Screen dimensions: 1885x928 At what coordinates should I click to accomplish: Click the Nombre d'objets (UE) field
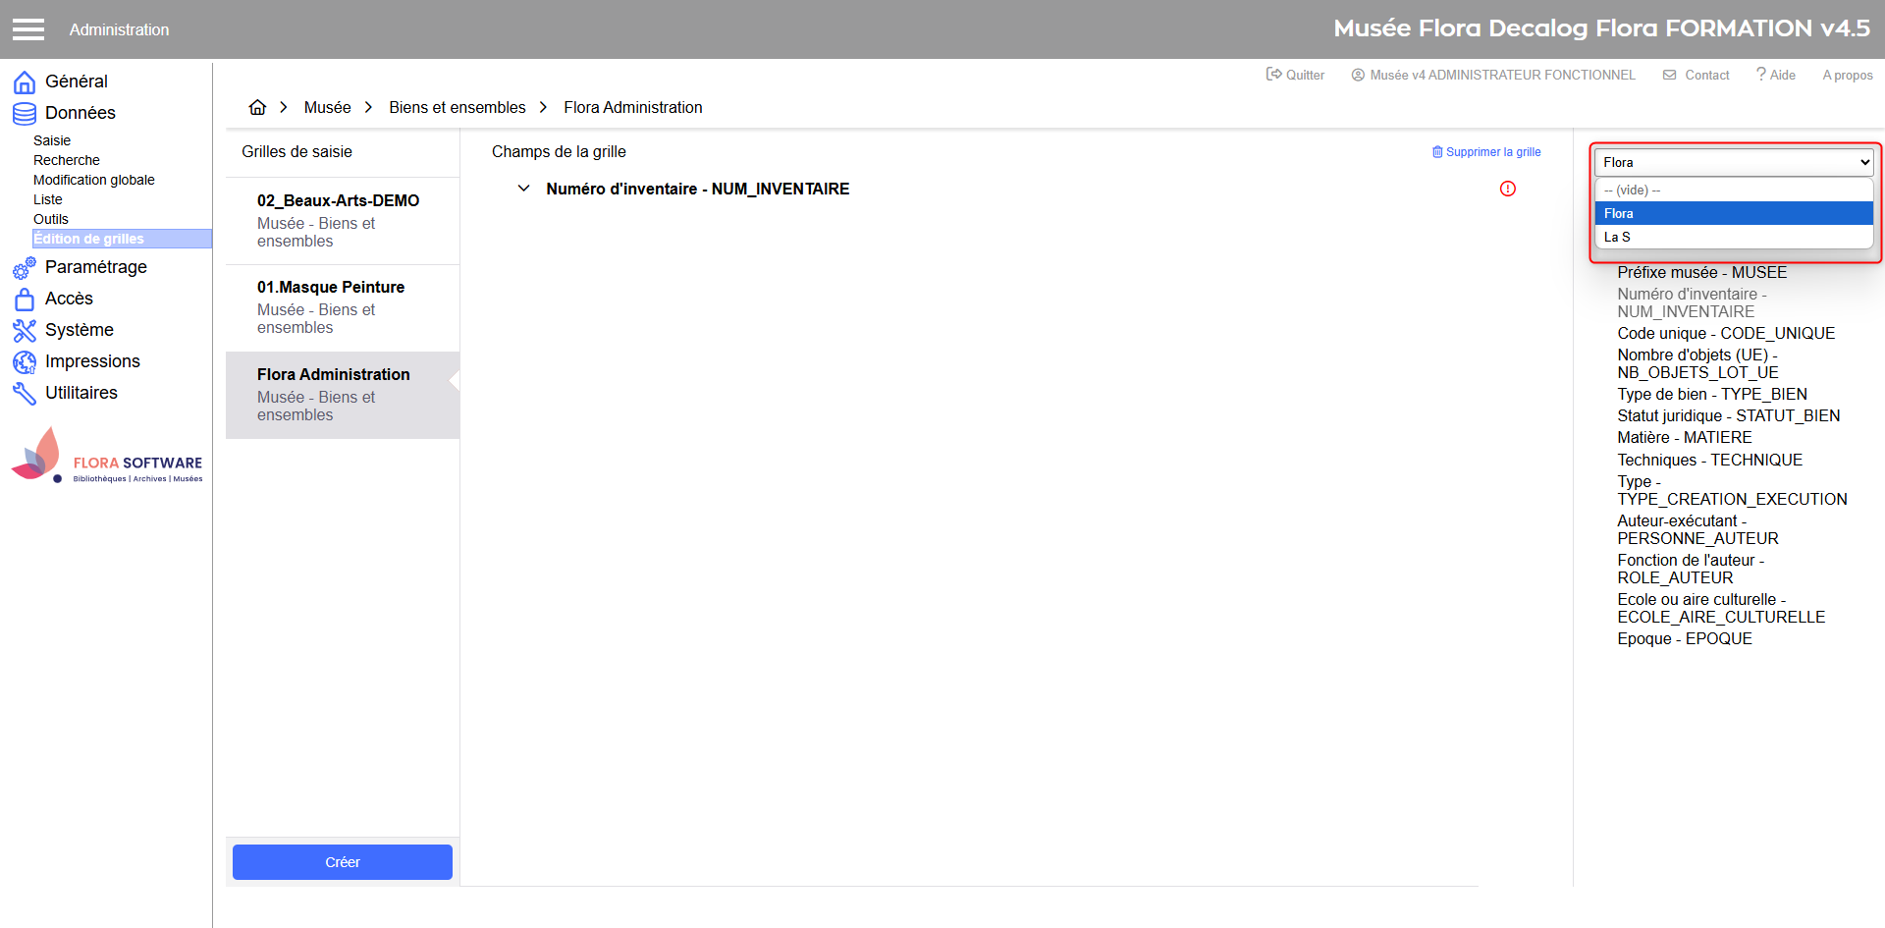point(1698,364)
